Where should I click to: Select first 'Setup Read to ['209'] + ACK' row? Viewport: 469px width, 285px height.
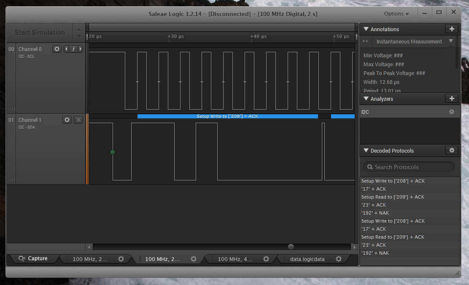coord(410,197)
